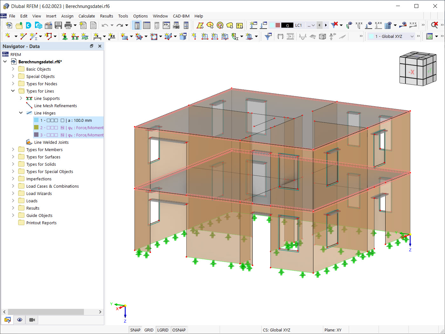Toggle the Navigator panel toolbar button

point(137,25)
